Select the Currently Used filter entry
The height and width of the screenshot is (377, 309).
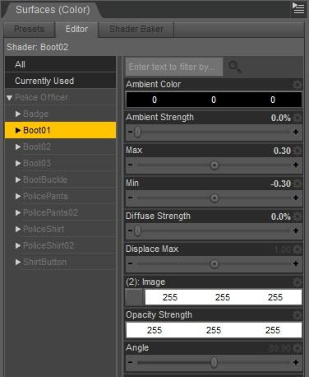61,81
